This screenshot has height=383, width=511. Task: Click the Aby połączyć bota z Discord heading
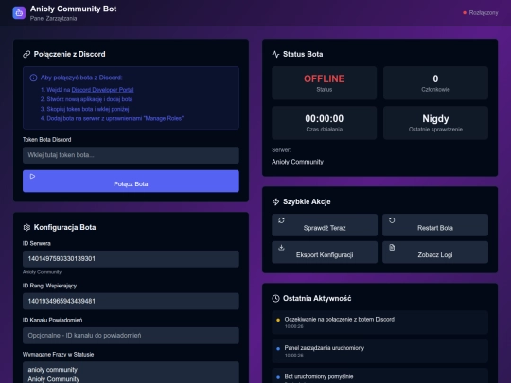81,78
